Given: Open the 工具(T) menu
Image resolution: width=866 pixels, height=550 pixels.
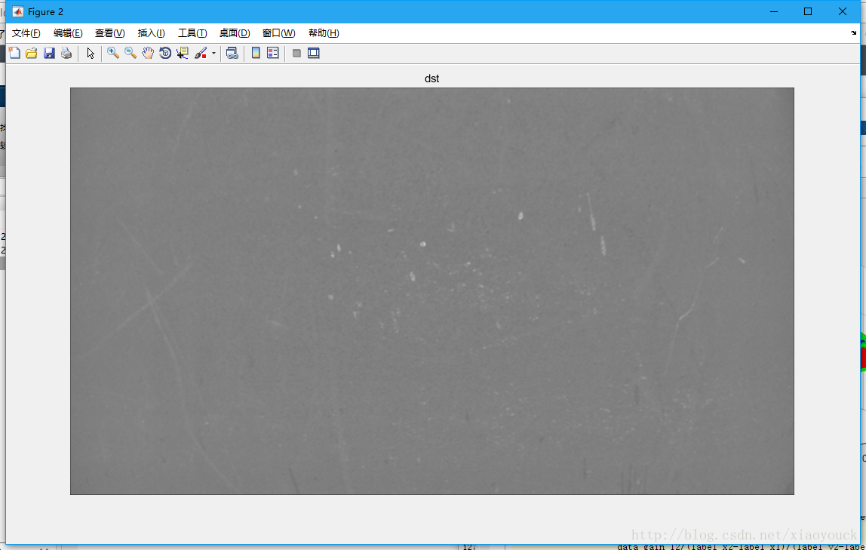Looking at the screenshot, I should tap(192, 33).
